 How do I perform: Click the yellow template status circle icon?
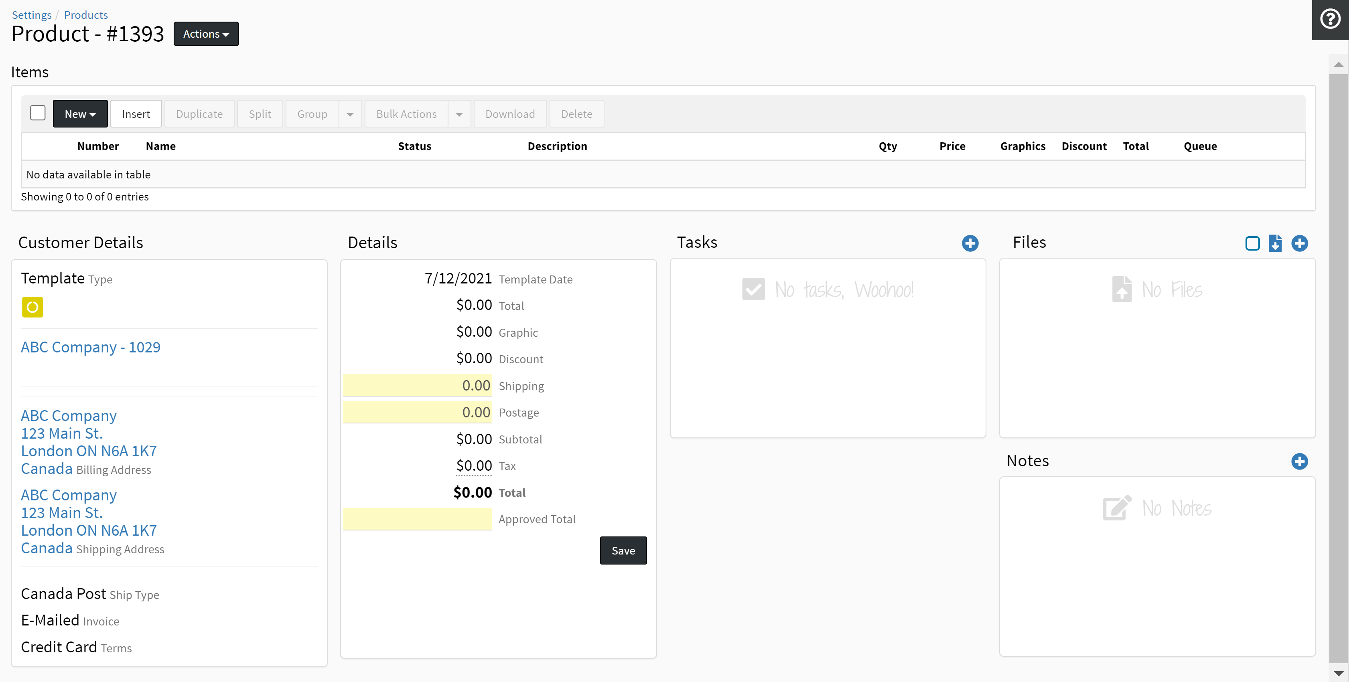[x=32, y=307]
